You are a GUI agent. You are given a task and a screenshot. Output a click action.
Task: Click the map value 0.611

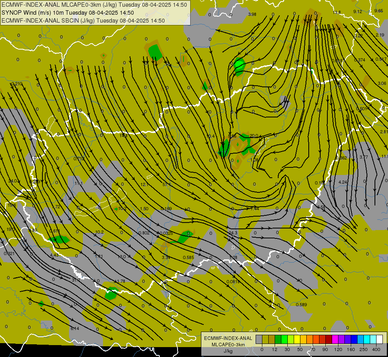(54, 231)
